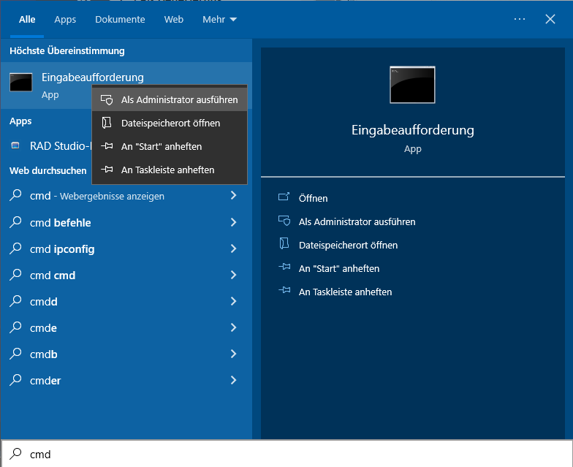
Task: Click the pin icon beside 'An "Start" anheften' in context menu
Action: tap(107, 146)
